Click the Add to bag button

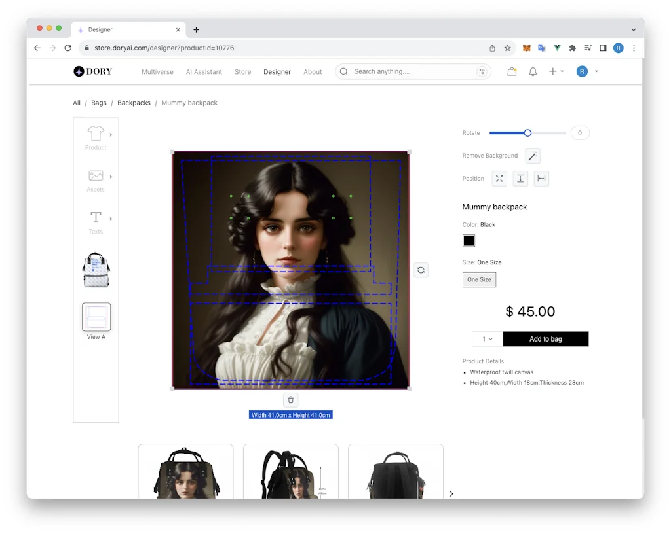tap(545, 339)
